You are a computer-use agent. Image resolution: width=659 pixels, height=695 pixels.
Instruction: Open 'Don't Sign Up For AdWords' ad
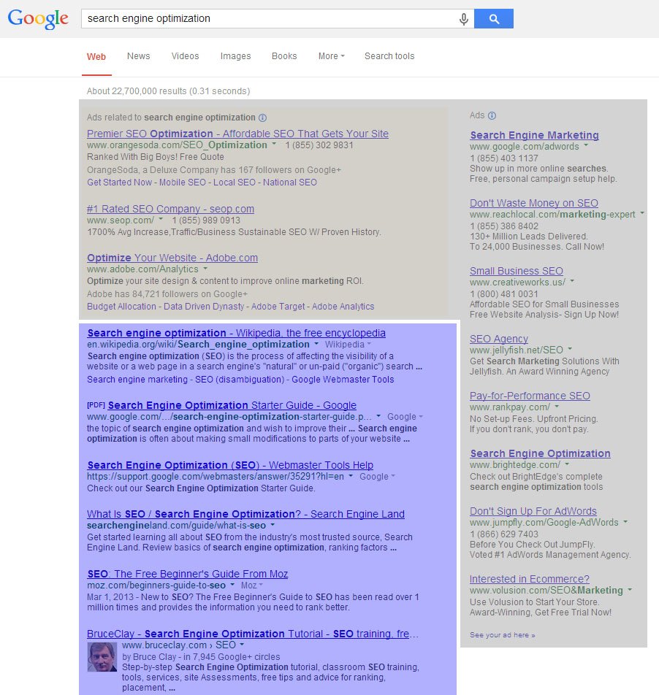(x=533, y=511)
